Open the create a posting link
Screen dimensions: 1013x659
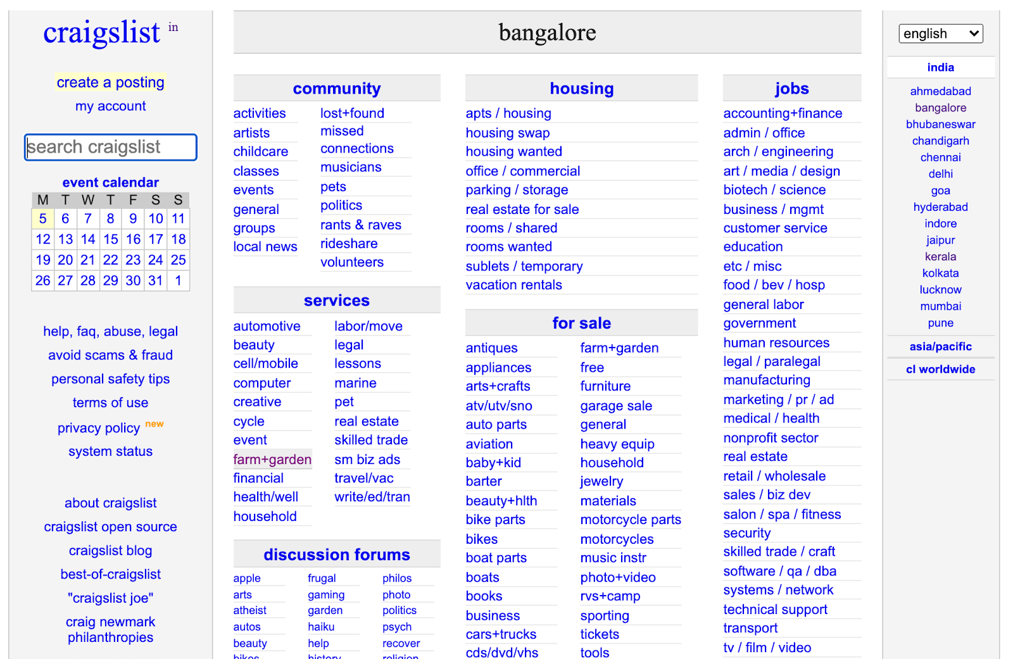pos(111,82)
